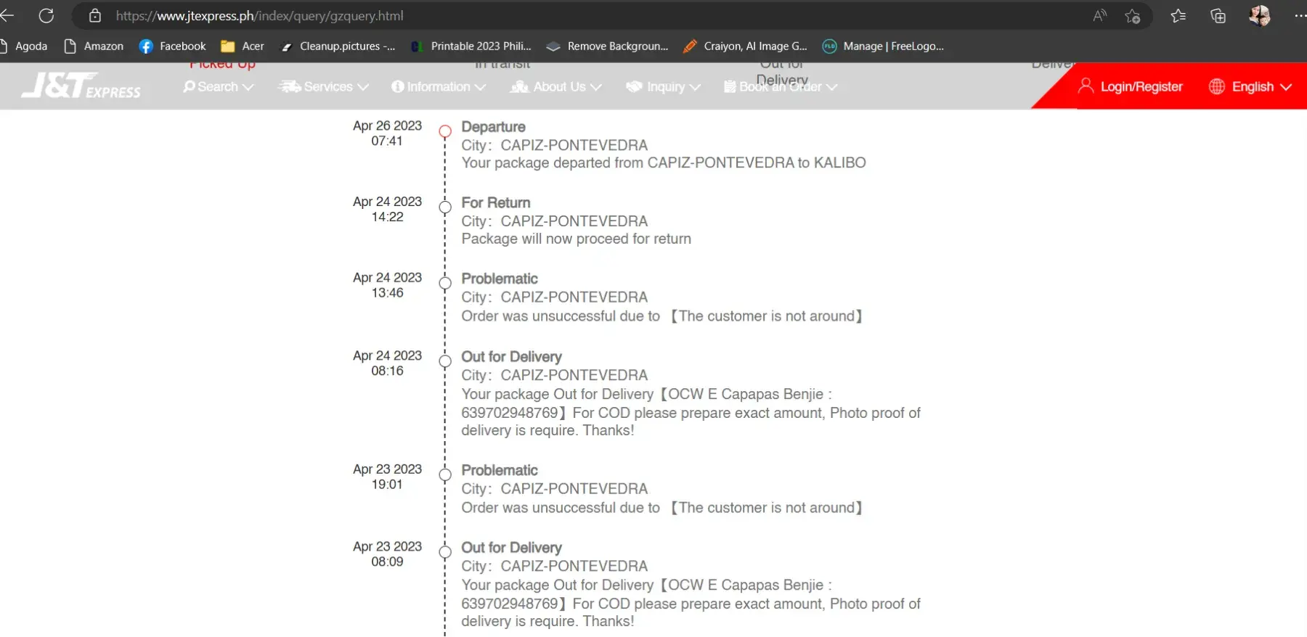Click the Apr 23 08:09 Out for Delivery marker
Viewport: 1307px width, 637px height.
point(445,552)
